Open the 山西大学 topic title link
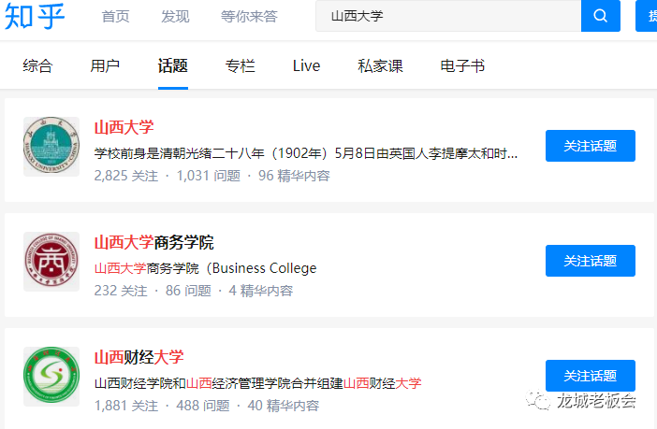Screen dimensions: 657x429 pos(124,127)
